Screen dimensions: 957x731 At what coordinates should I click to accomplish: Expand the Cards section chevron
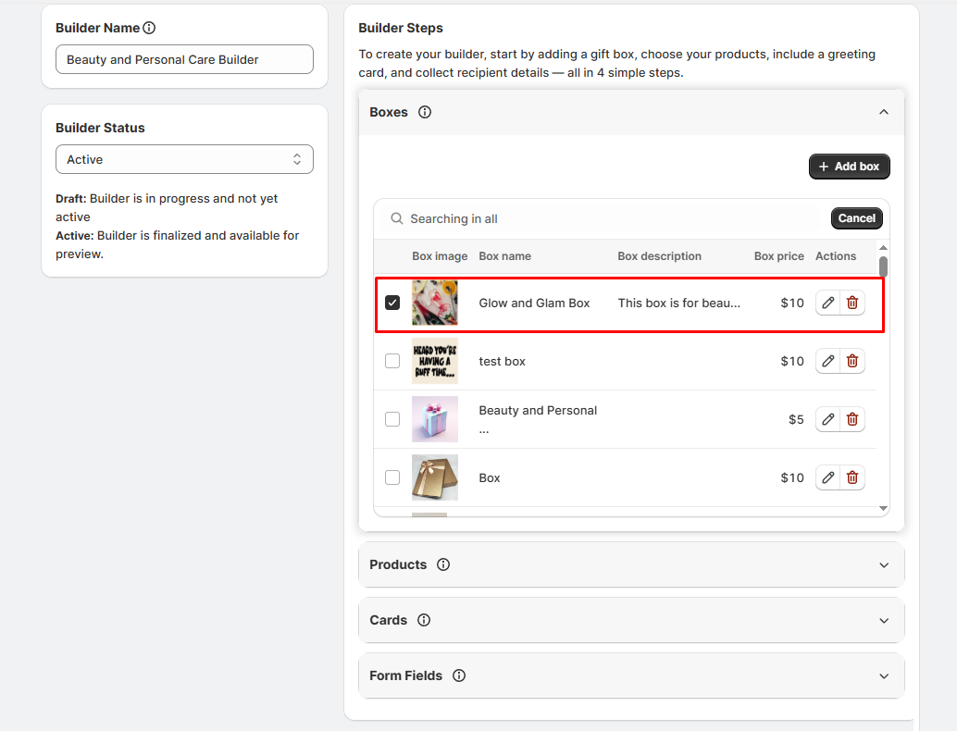coord(883,620)
